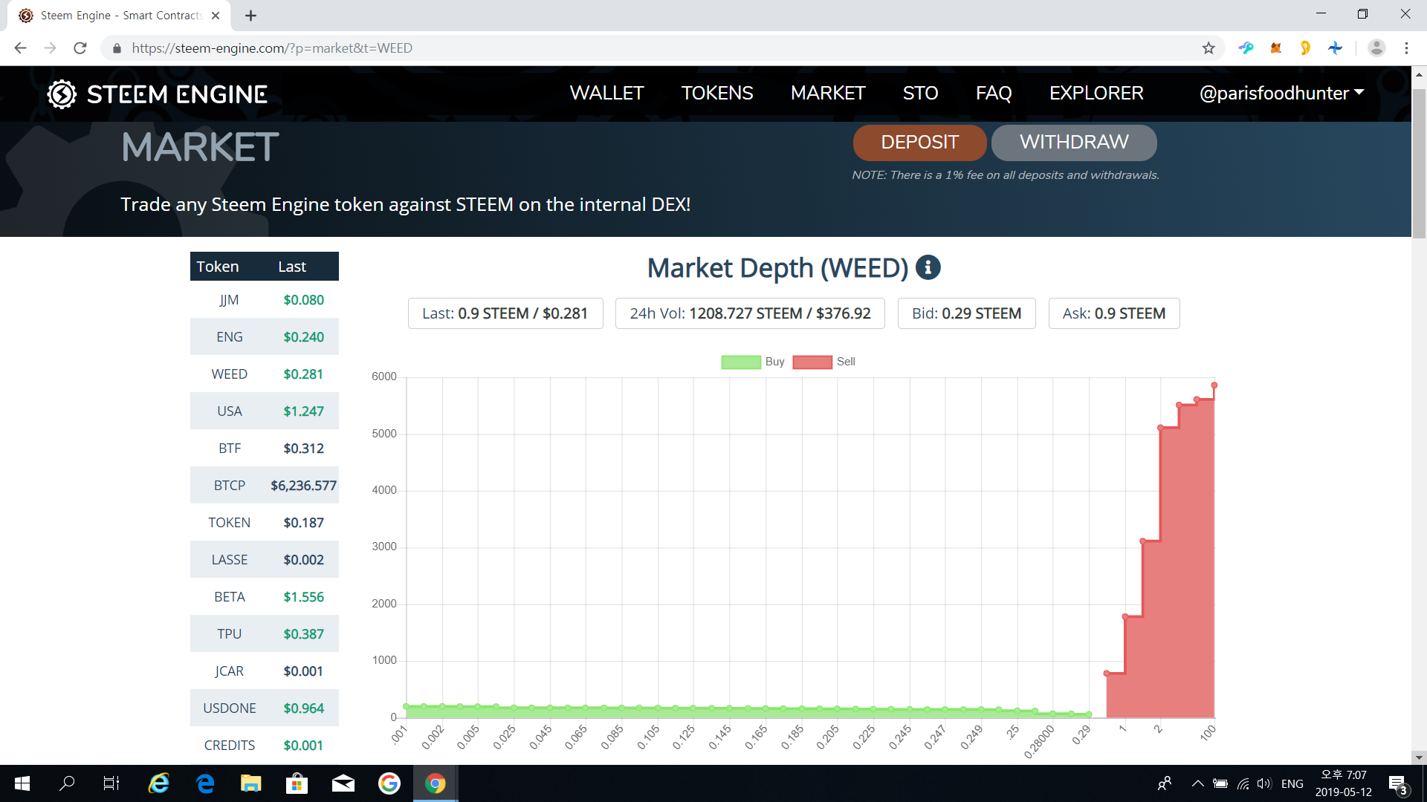
Task: Open a new browser tab
Action: (251, 16)
